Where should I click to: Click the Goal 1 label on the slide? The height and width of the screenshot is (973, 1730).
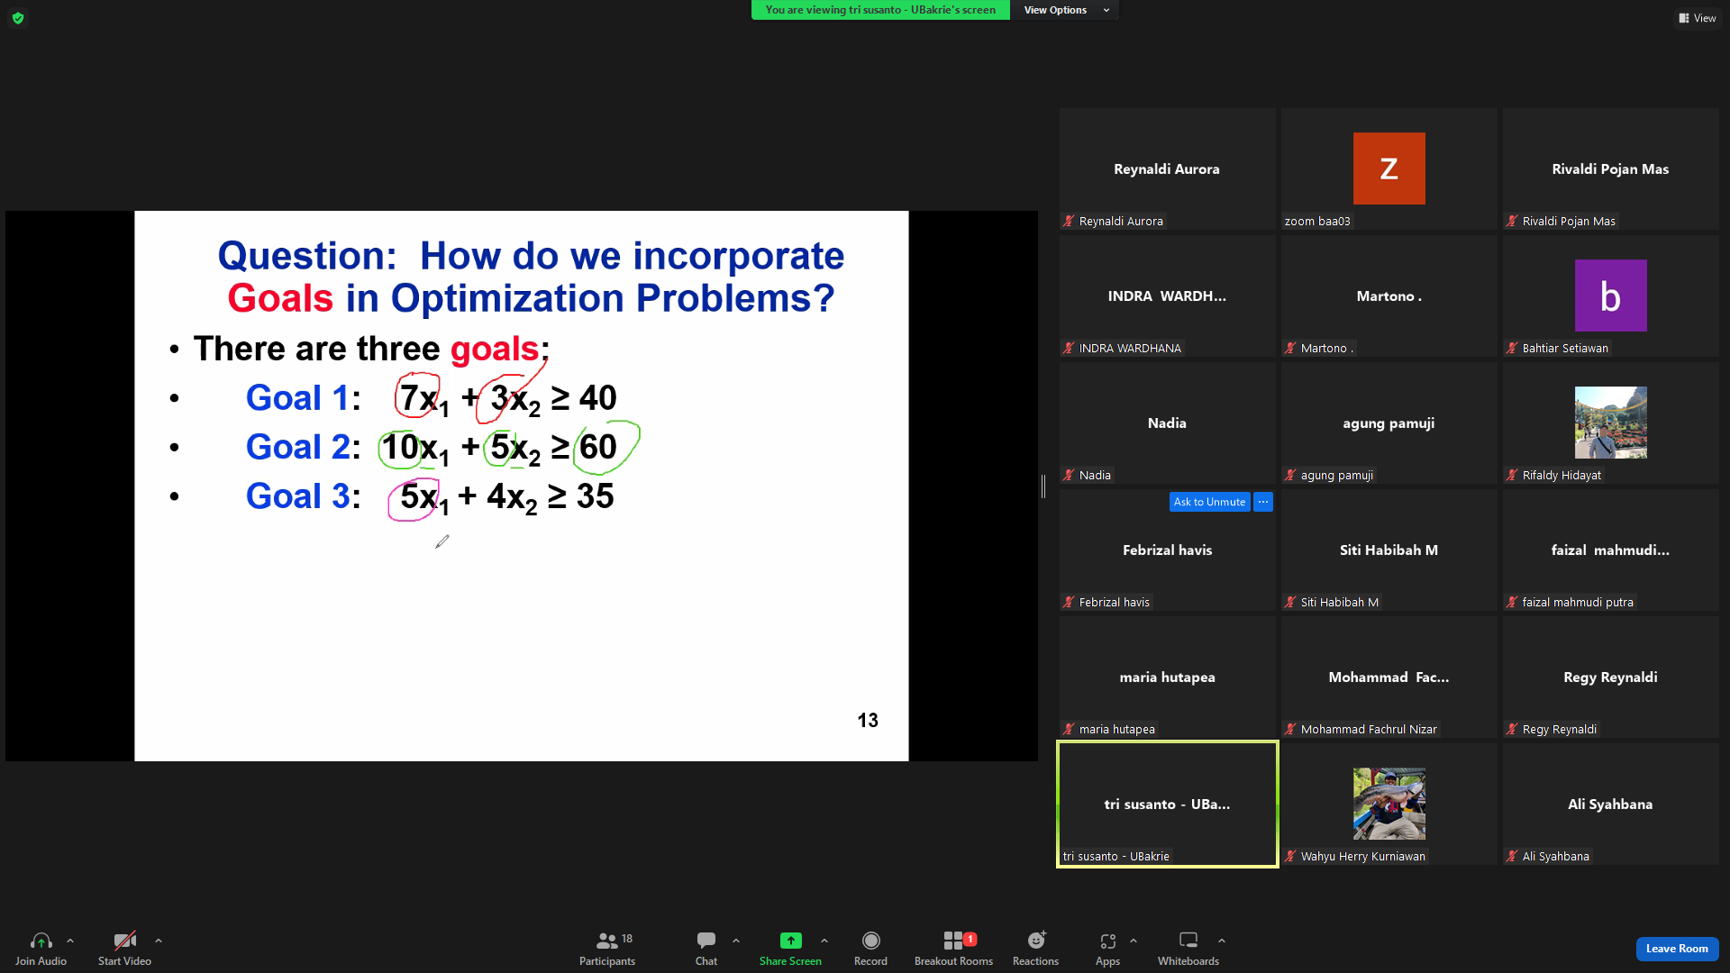click(x=303, y=397)
